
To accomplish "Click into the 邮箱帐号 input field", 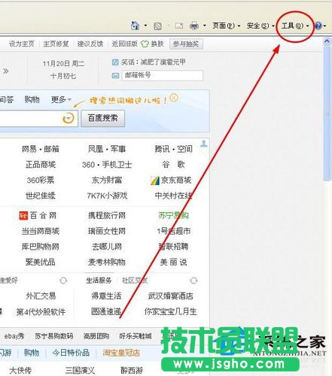I will (163, 75).
